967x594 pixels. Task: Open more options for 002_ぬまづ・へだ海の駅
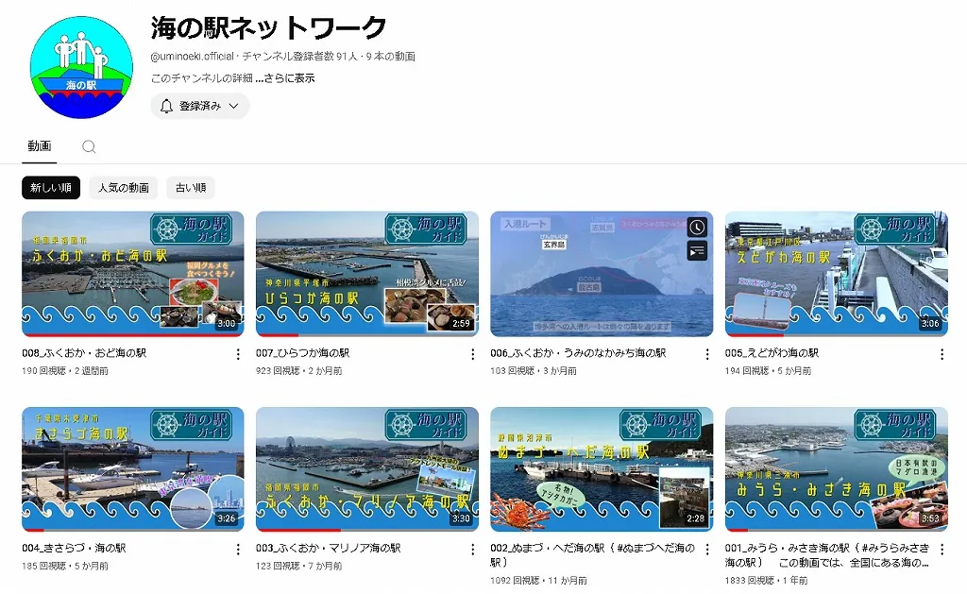coord(707,549)
